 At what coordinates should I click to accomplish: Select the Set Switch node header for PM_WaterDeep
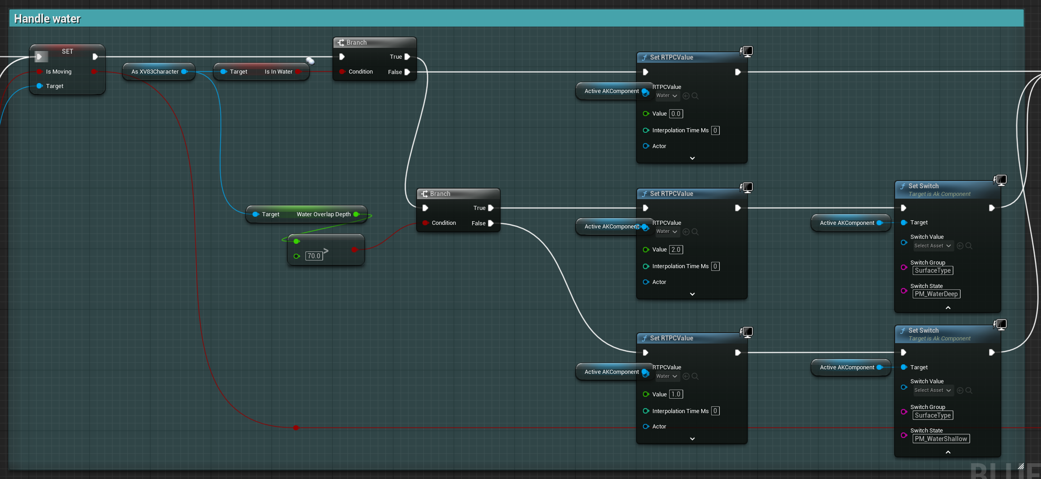[947, 190]
